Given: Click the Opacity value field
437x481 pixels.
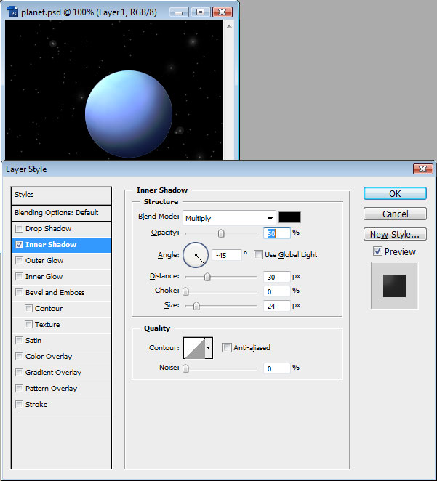Looking at the screenshot, I should tap(277, 233).
